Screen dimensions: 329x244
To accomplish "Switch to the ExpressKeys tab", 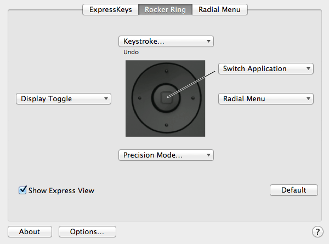I will pyautogui.click(x=111, y=10).
